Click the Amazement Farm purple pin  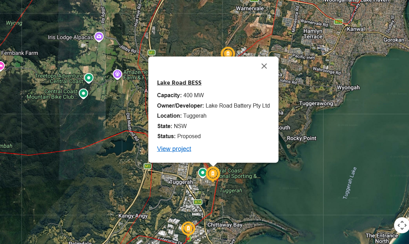click(117, 74)
